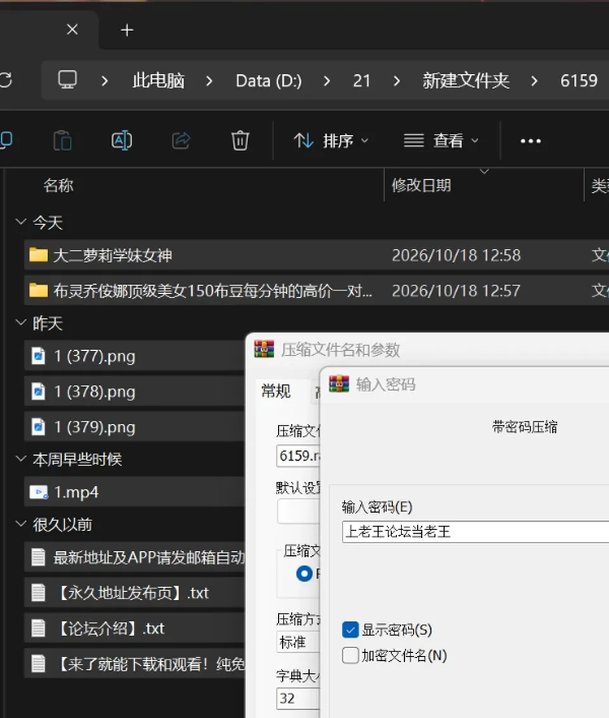This screenshot has width=609, height=718.
Task: Collapse the 本周早些时候 group
Action: click(20, 459)
